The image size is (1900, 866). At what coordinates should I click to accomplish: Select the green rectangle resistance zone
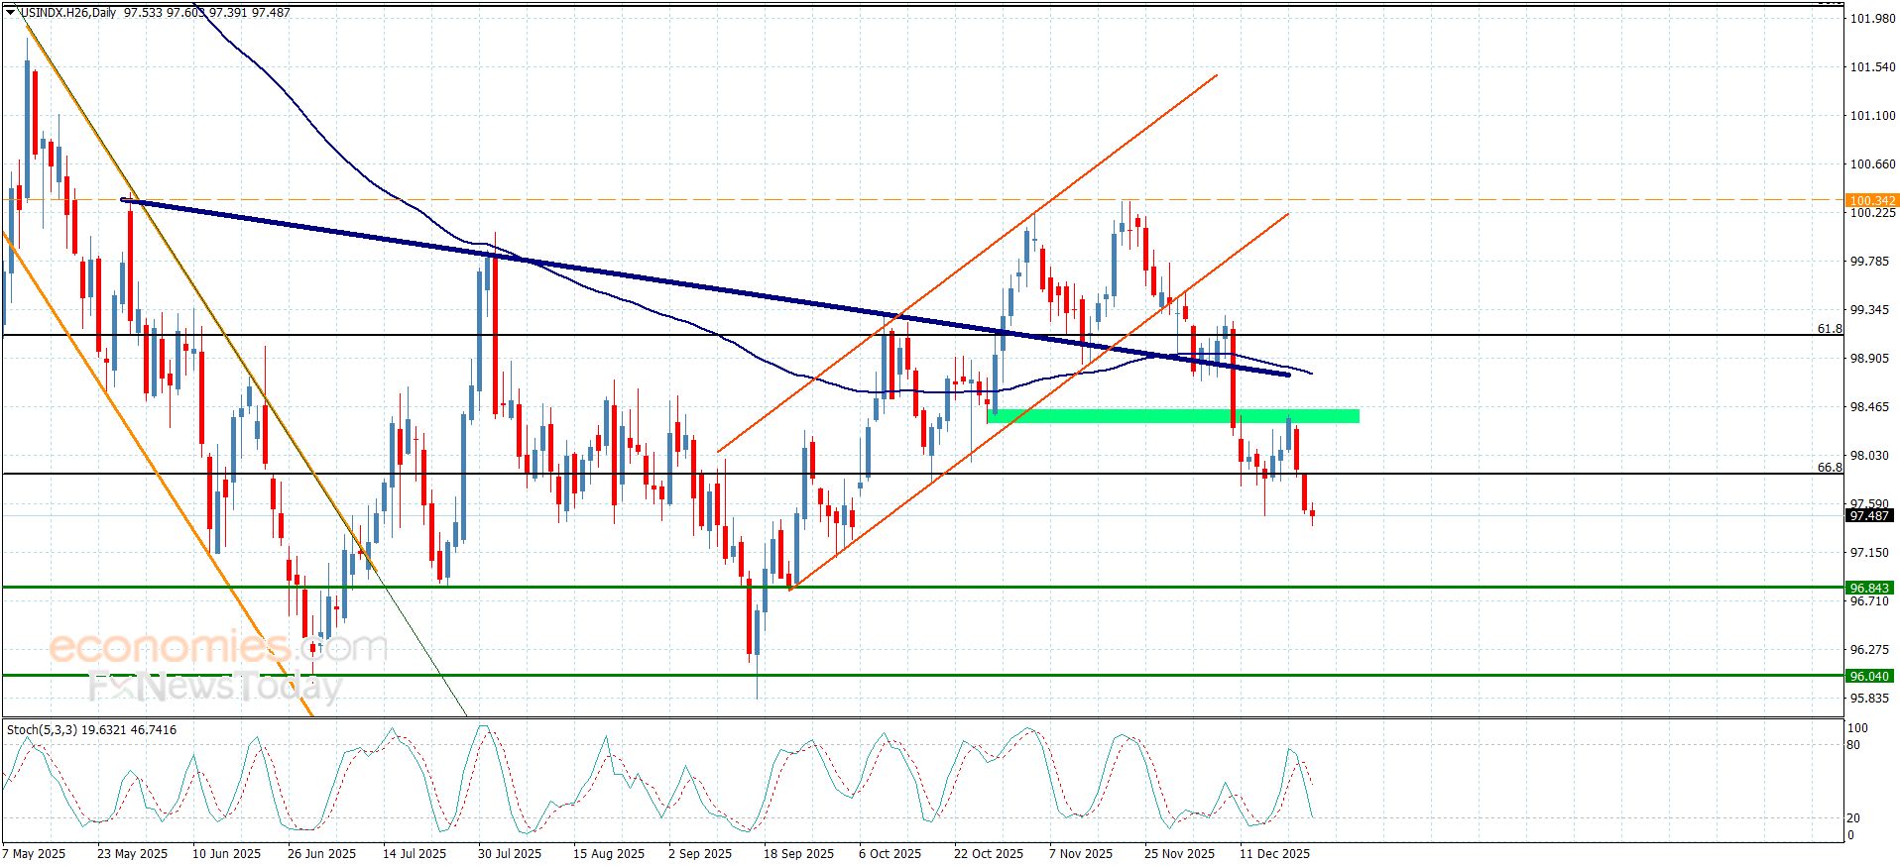pos(1173,416)
